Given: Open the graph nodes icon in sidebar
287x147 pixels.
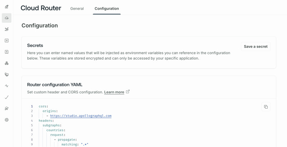Looking at the screenshot, I should 6,29.
